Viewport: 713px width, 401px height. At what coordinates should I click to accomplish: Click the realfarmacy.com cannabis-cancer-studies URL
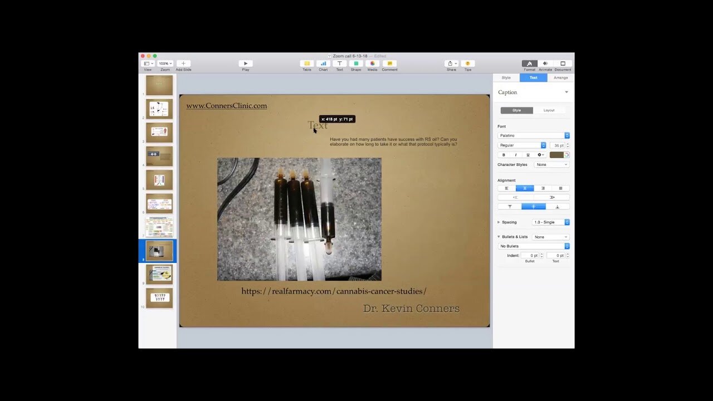(x=334, y=291)
